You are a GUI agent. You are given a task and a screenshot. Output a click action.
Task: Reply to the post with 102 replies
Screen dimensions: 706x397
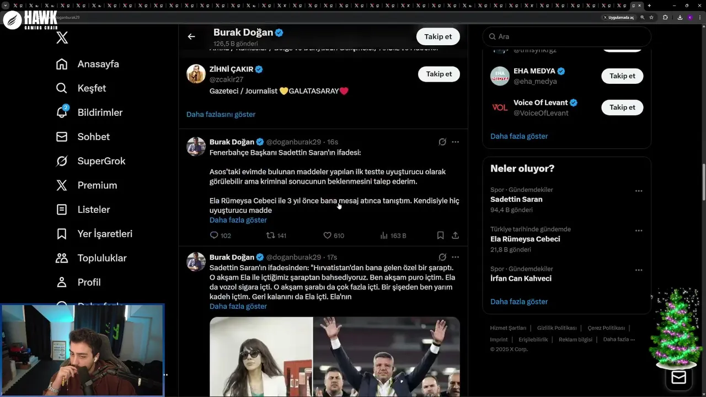click(220, 235)
